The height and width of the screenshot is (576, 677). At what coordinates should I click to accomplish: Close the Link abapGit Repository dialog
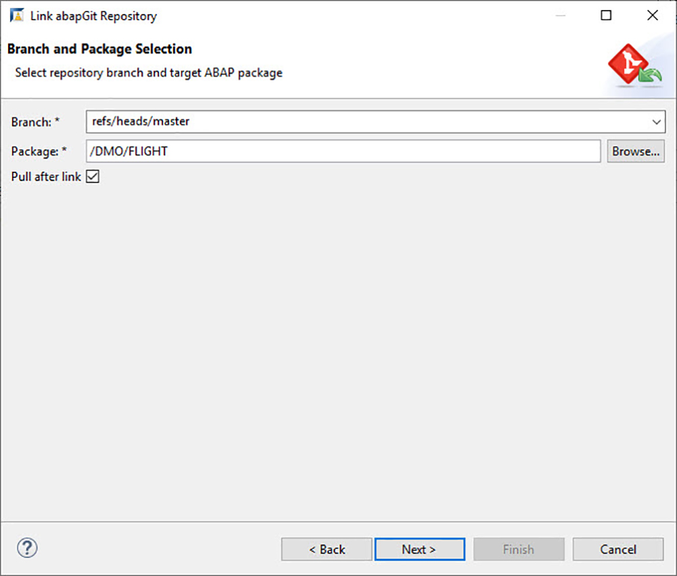click(x=652, y=15)
